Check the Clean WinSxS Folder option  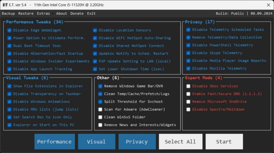pos(100,117)
